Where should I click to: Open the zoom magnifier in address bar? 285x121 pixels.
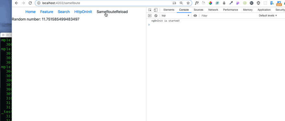coord(181,3)
